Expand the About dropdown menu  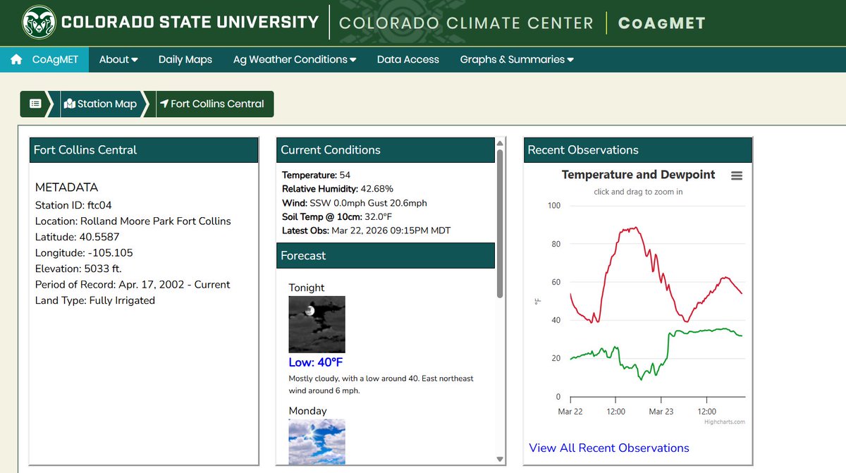(x=118, y=60)
